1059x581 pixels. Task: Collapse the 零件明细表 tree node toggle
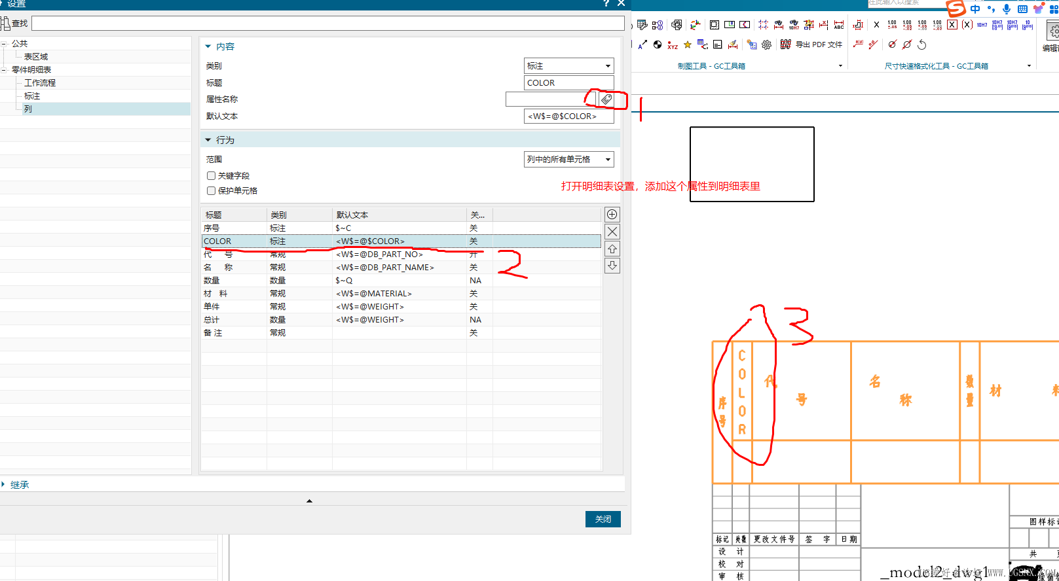4,70
